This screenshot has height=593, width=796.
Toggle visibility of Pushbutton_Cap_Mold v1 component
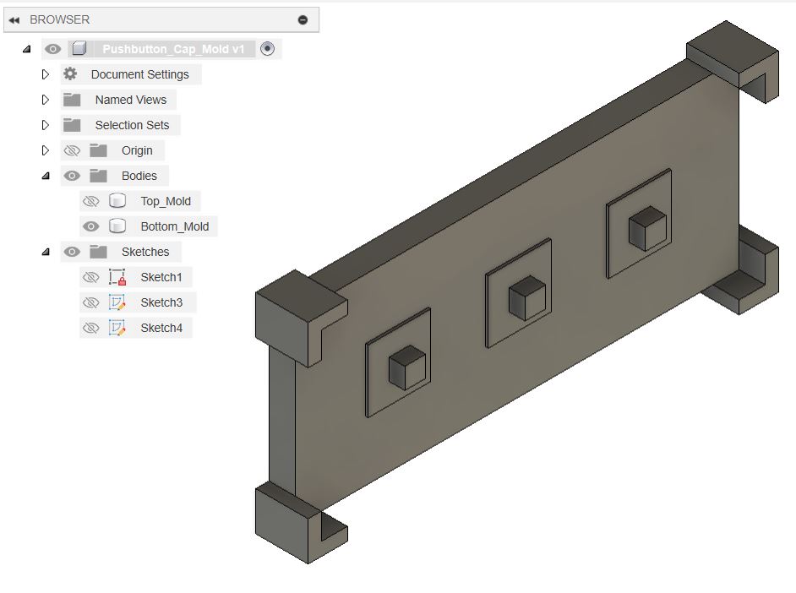(x=52, y=49)
